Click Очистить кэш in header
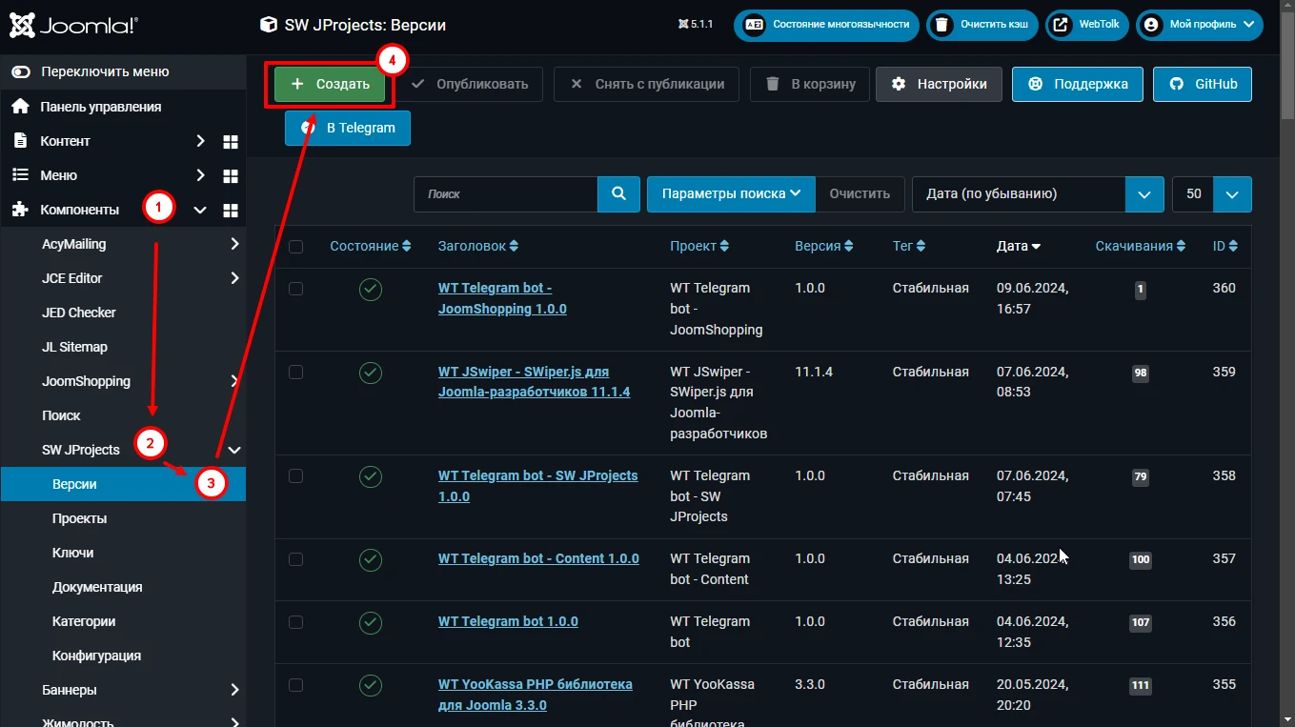The width and height of the screenshot is (1295, 727). coord(982,25)
